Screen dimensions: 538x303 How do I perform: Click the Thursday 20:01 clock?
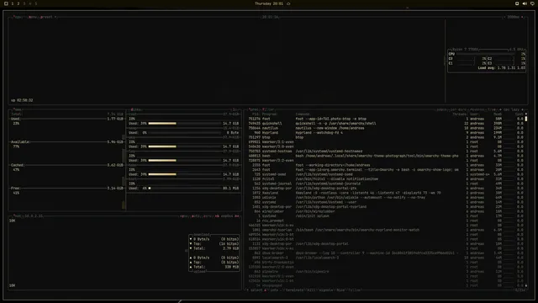click(269, 3)
